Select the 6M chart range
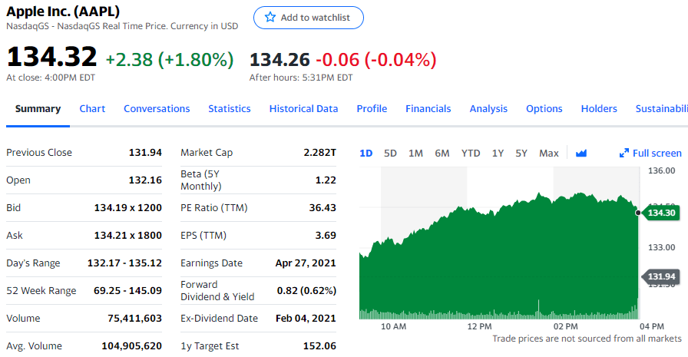 [x=442, y=153]
